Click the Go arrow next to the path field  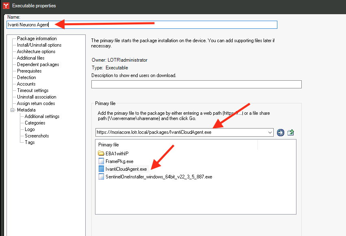pyautogui.click(x=280, y=133)
